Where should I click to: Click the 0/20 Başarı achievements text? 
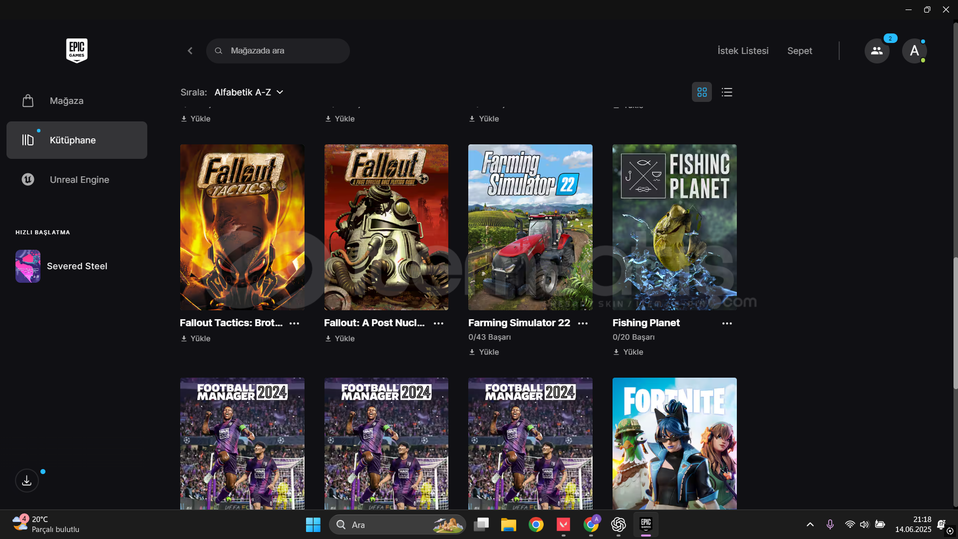coord(634,337)
